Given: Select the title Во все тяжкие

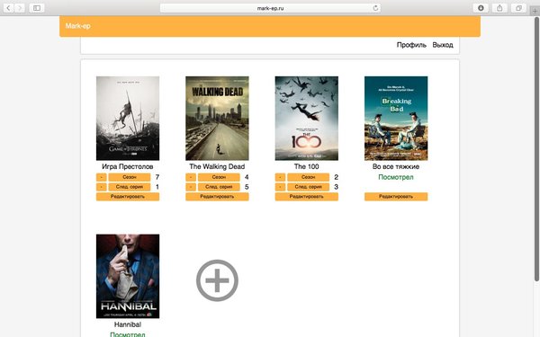Looking at the screenshot, I should coord(396,166).
